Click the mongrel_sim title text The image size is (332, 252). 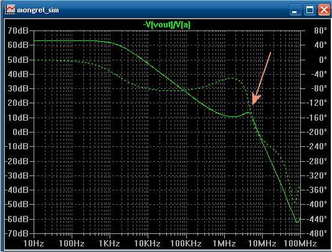click(38, 10)
